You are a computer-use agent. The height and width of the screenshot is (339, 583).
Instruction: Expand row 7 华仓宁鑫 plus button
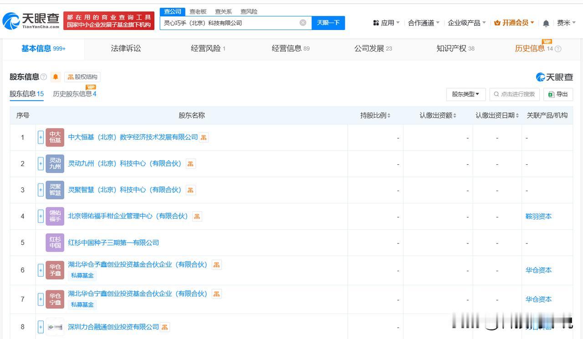41,299
